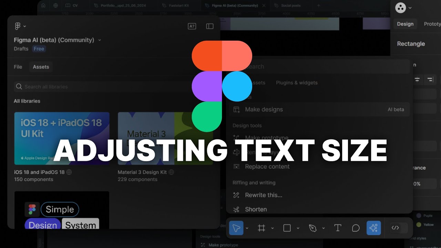
Task: Select the Frame tool
Action: (261, 228)
